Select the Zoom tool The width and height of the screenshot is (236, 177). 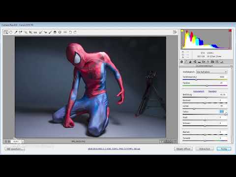coord(6,32)
